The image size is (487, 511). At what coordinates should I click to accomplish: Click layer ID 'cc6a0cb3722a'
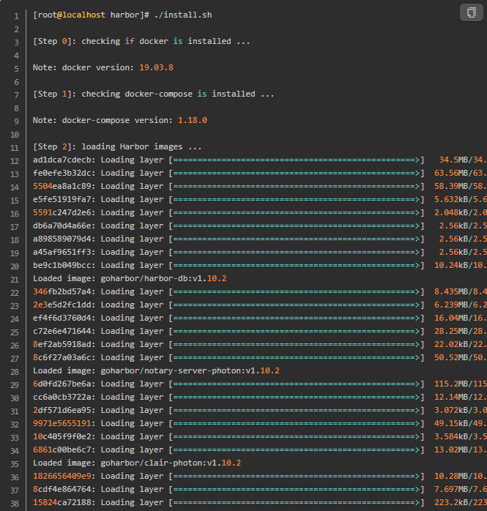62,398
